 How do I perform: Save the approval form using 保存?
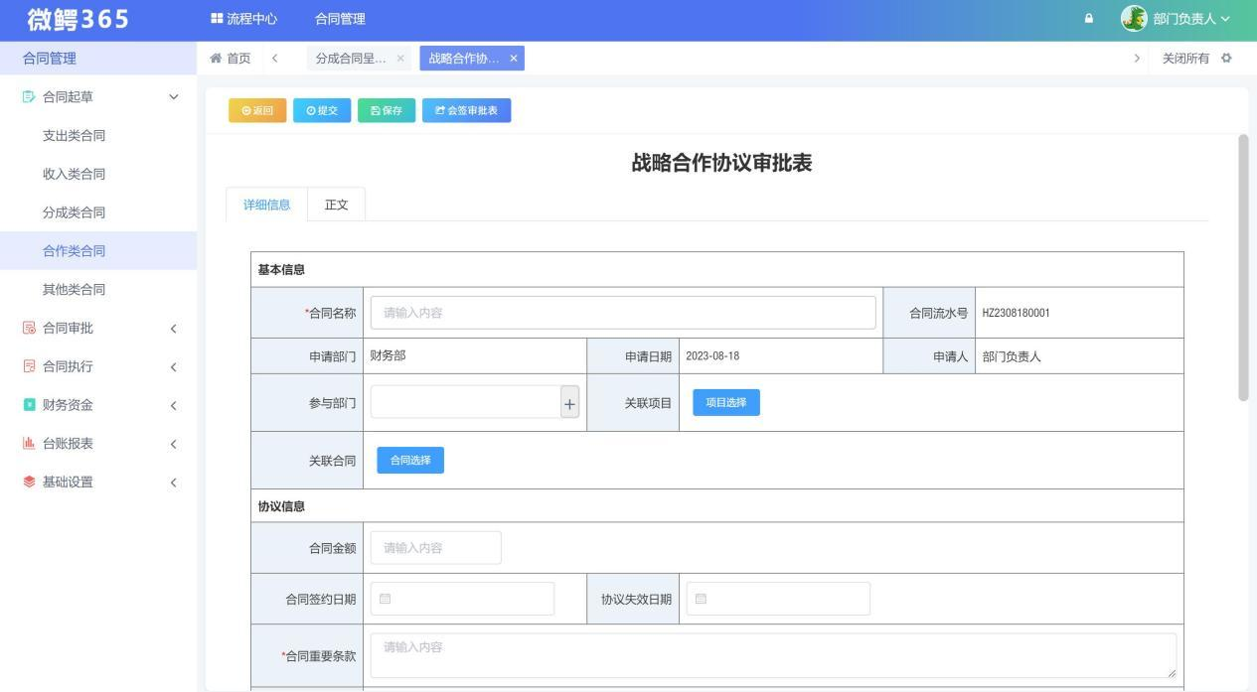click(x=386, y=110)
